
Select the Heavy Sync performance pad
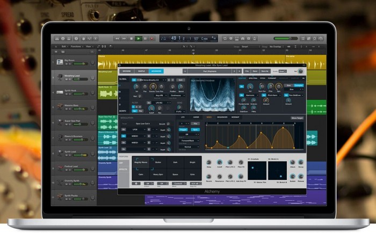(x=158, y=175)
